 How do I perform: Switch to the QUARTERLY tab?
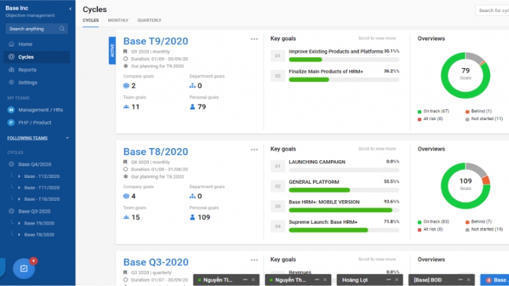[x=150, y=20]
